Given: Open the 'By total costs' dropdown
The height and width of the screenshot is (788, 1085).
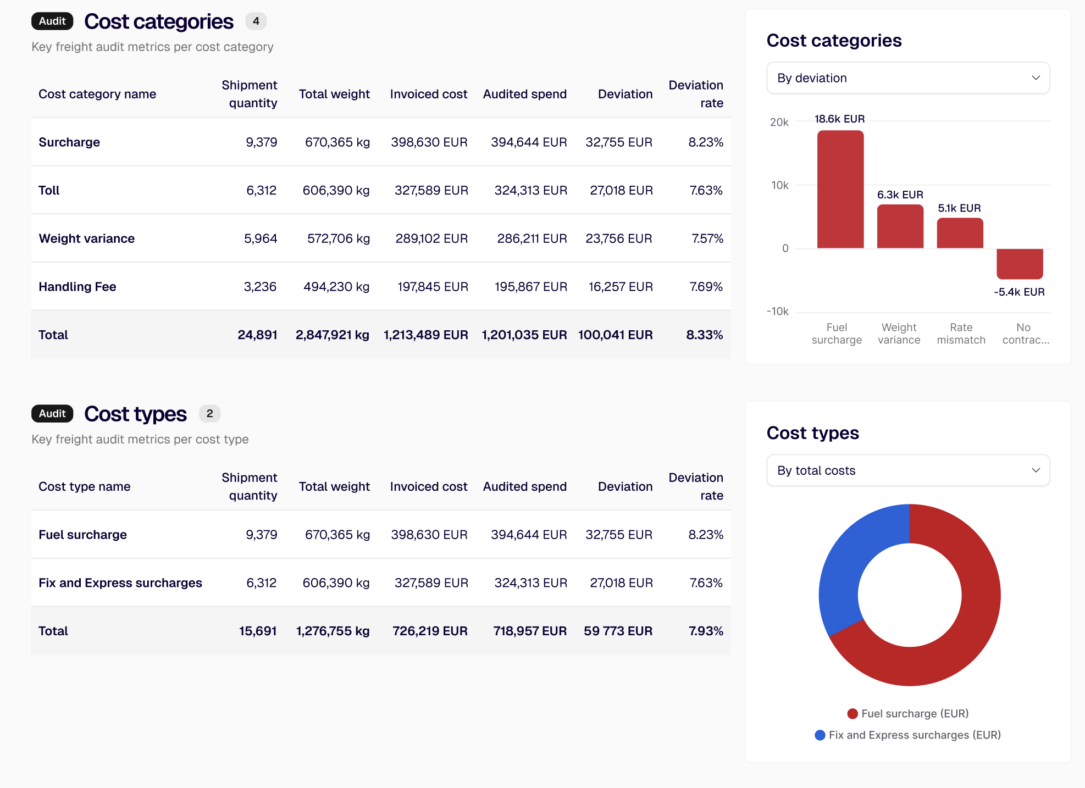Looking at the screenshot, I should coord(908,470).
